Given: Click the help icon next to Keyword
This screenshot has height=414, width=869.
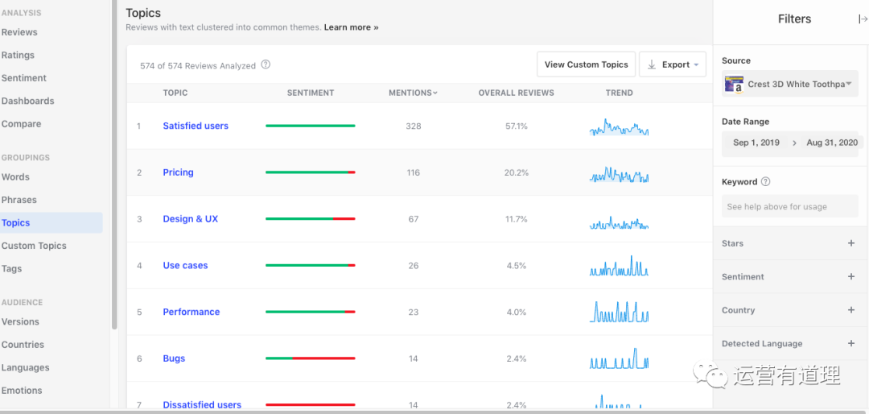Looking at the screenshot, I should tap(765, 182).
